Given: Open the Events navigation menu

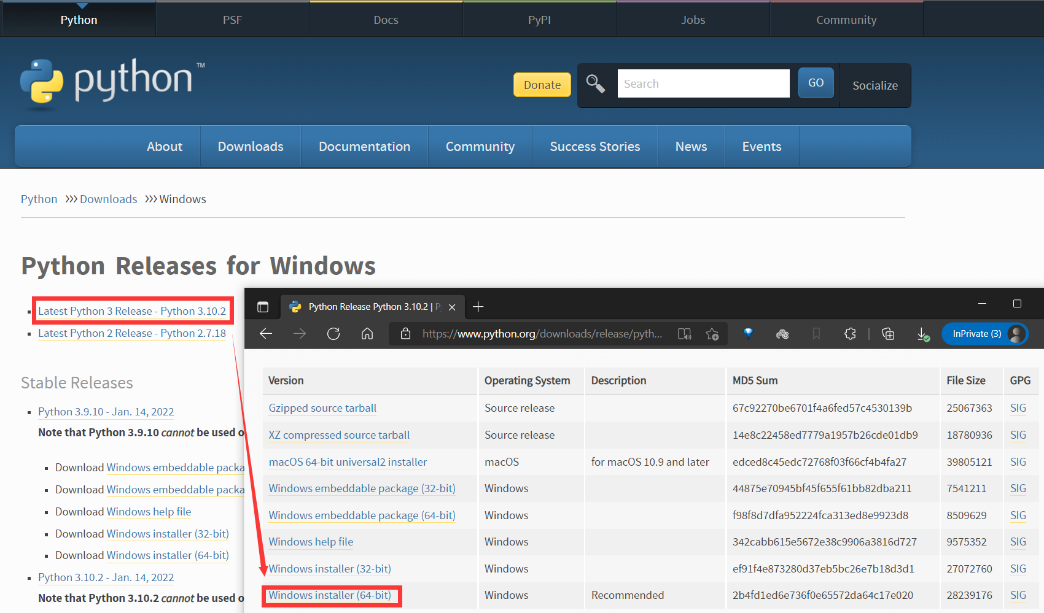Looking at the screenshot, I should 762,146.
